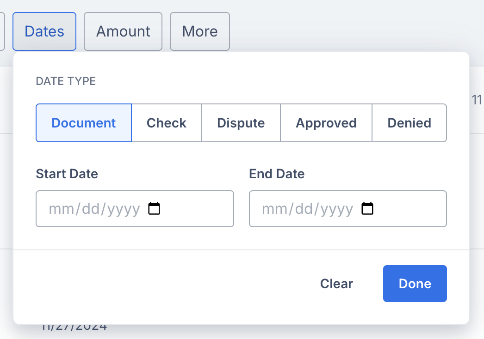Switch date type to Dispute

241,123
